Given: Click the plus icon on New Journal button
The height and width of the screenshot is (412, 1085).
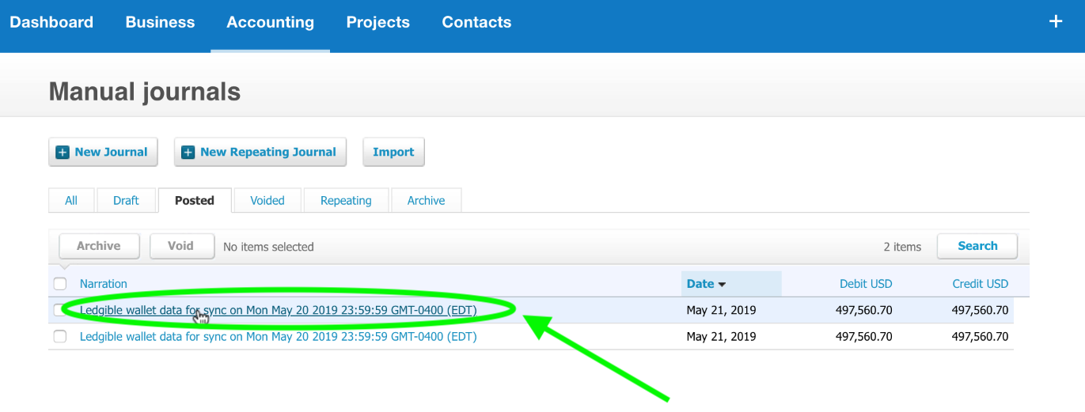Looking at the screenshot, I should click(63, 152).
